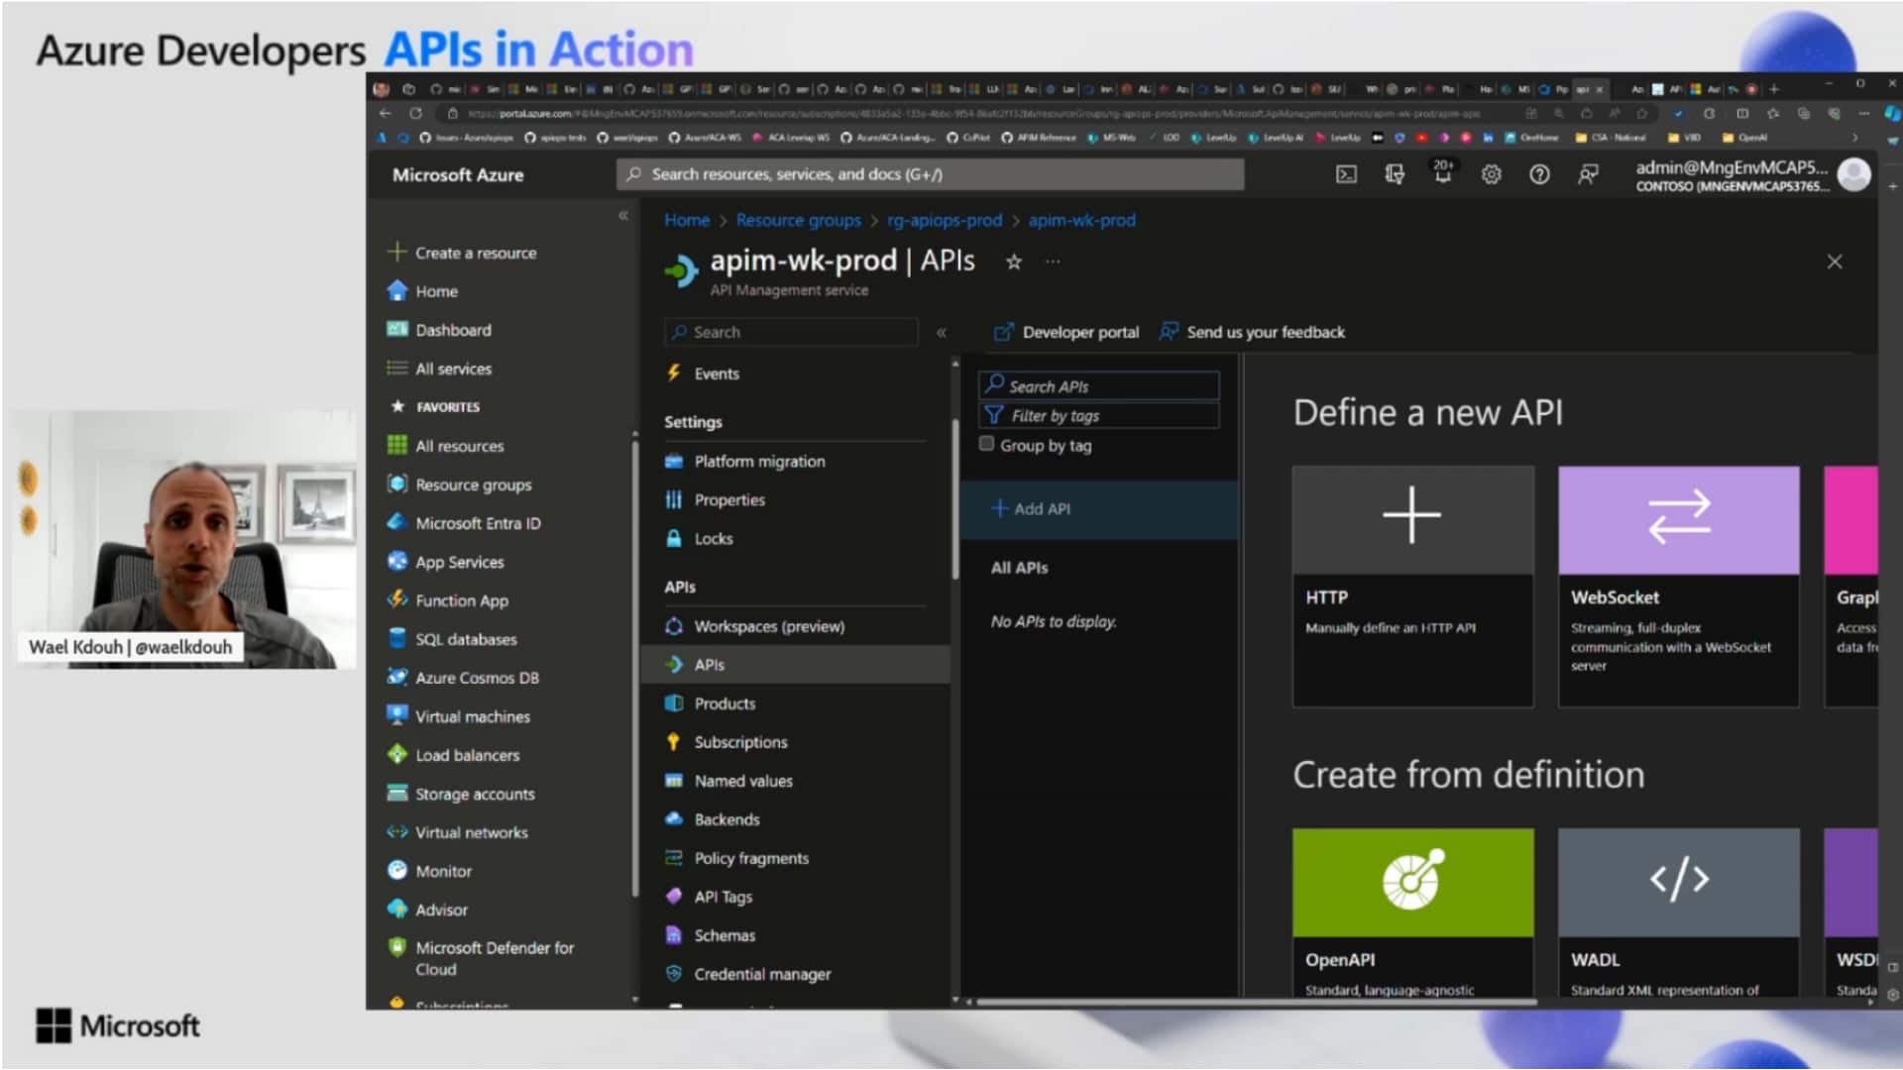Enable the Group by tag checkbox
This screenshot has width=1903, height=1070.
(986, 444)
